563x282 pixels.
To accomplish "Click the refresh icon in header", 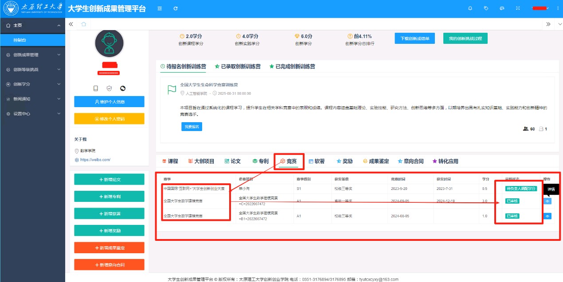I will coord(176,8).
